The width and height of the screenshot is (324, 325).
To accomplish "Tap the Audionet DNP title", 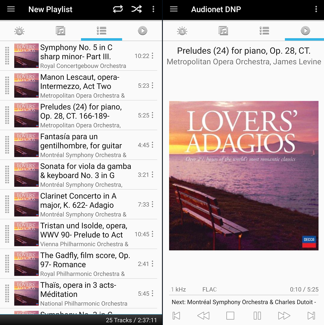I will [216, 9].
